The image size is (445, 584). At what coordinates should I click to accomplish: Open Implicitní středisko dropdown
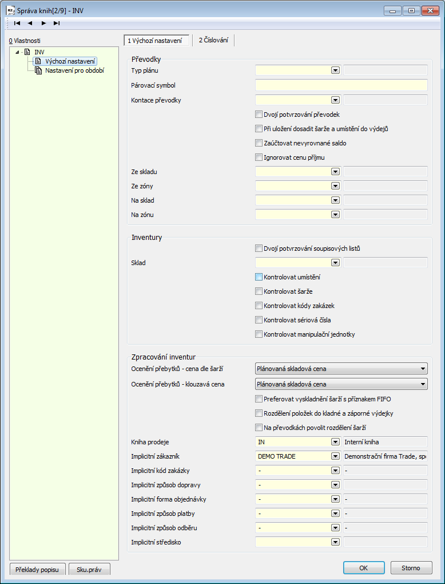coord(336,542)
